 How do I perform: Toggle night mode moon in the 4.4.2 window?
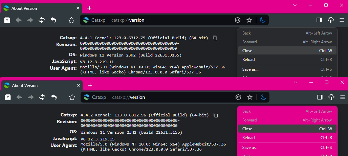[x=263, y=97]
